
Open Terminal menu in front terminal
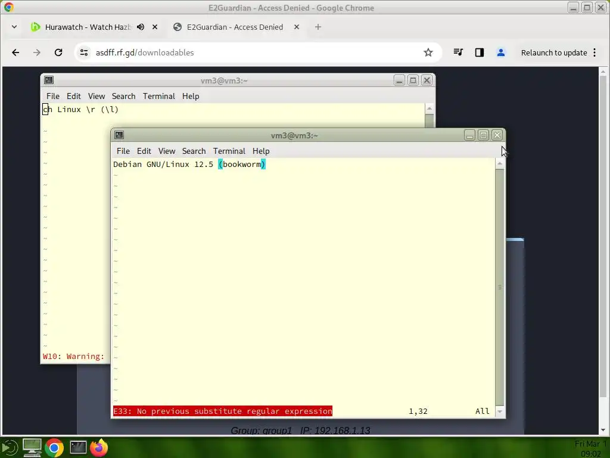[x=229, y=151]
